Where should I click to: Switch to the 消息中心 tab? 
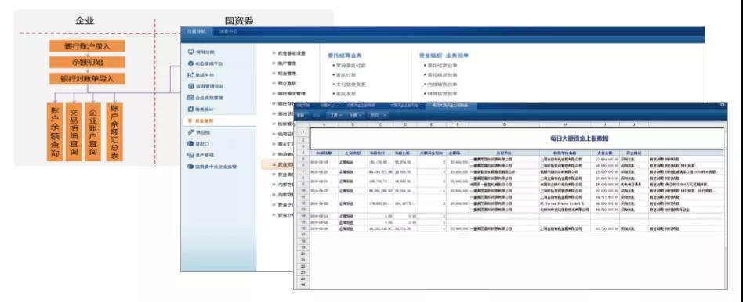coord(228,31)
